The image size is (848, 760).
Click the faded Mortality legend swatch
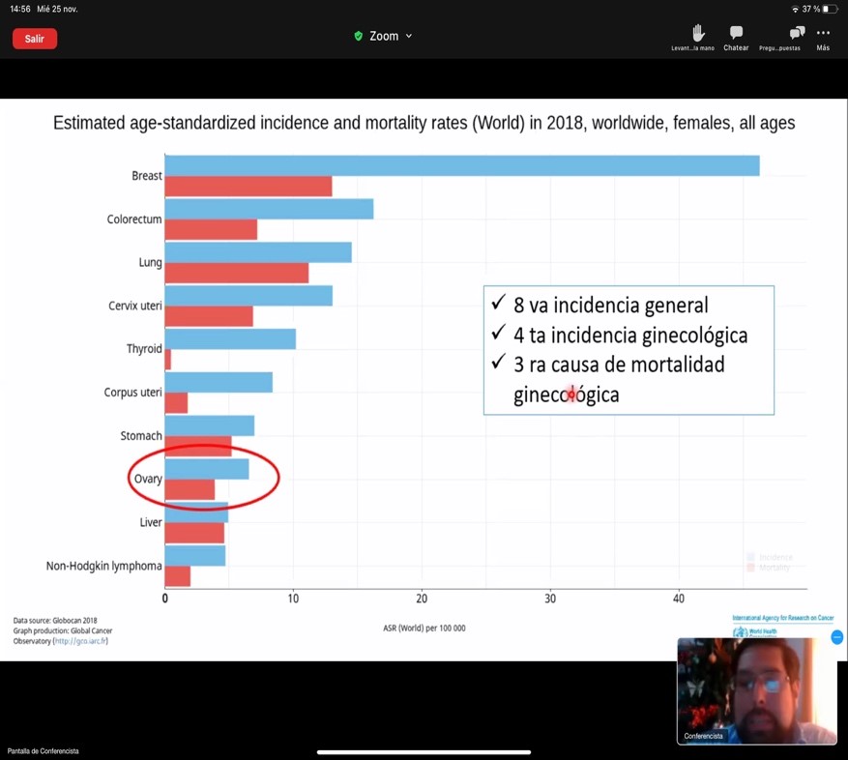coord(750,568)
